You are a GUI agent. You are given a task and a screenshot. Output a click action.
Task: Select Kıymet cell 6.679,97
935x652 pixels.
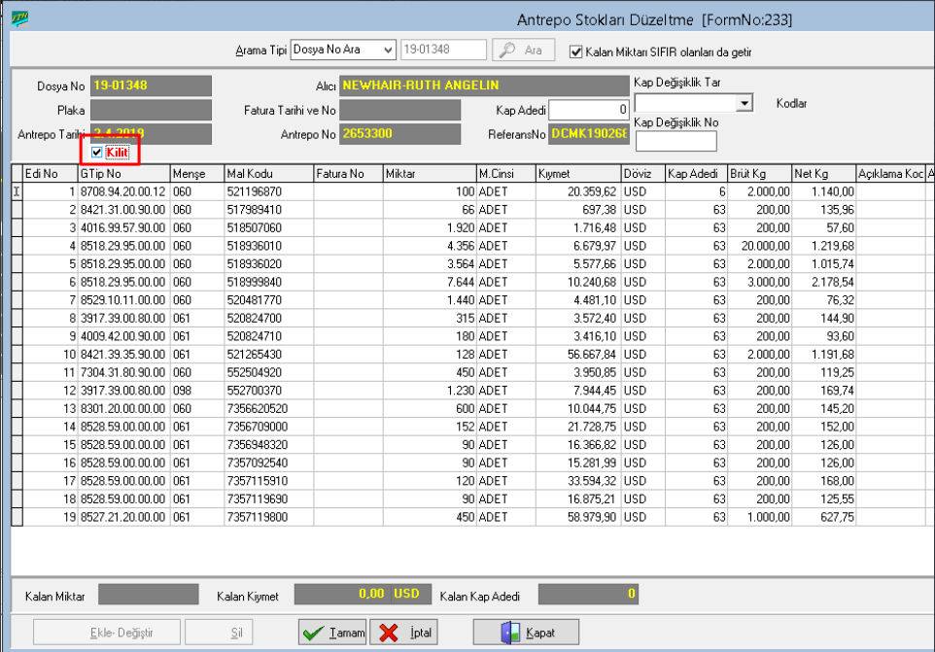click(x=578, y=246)
